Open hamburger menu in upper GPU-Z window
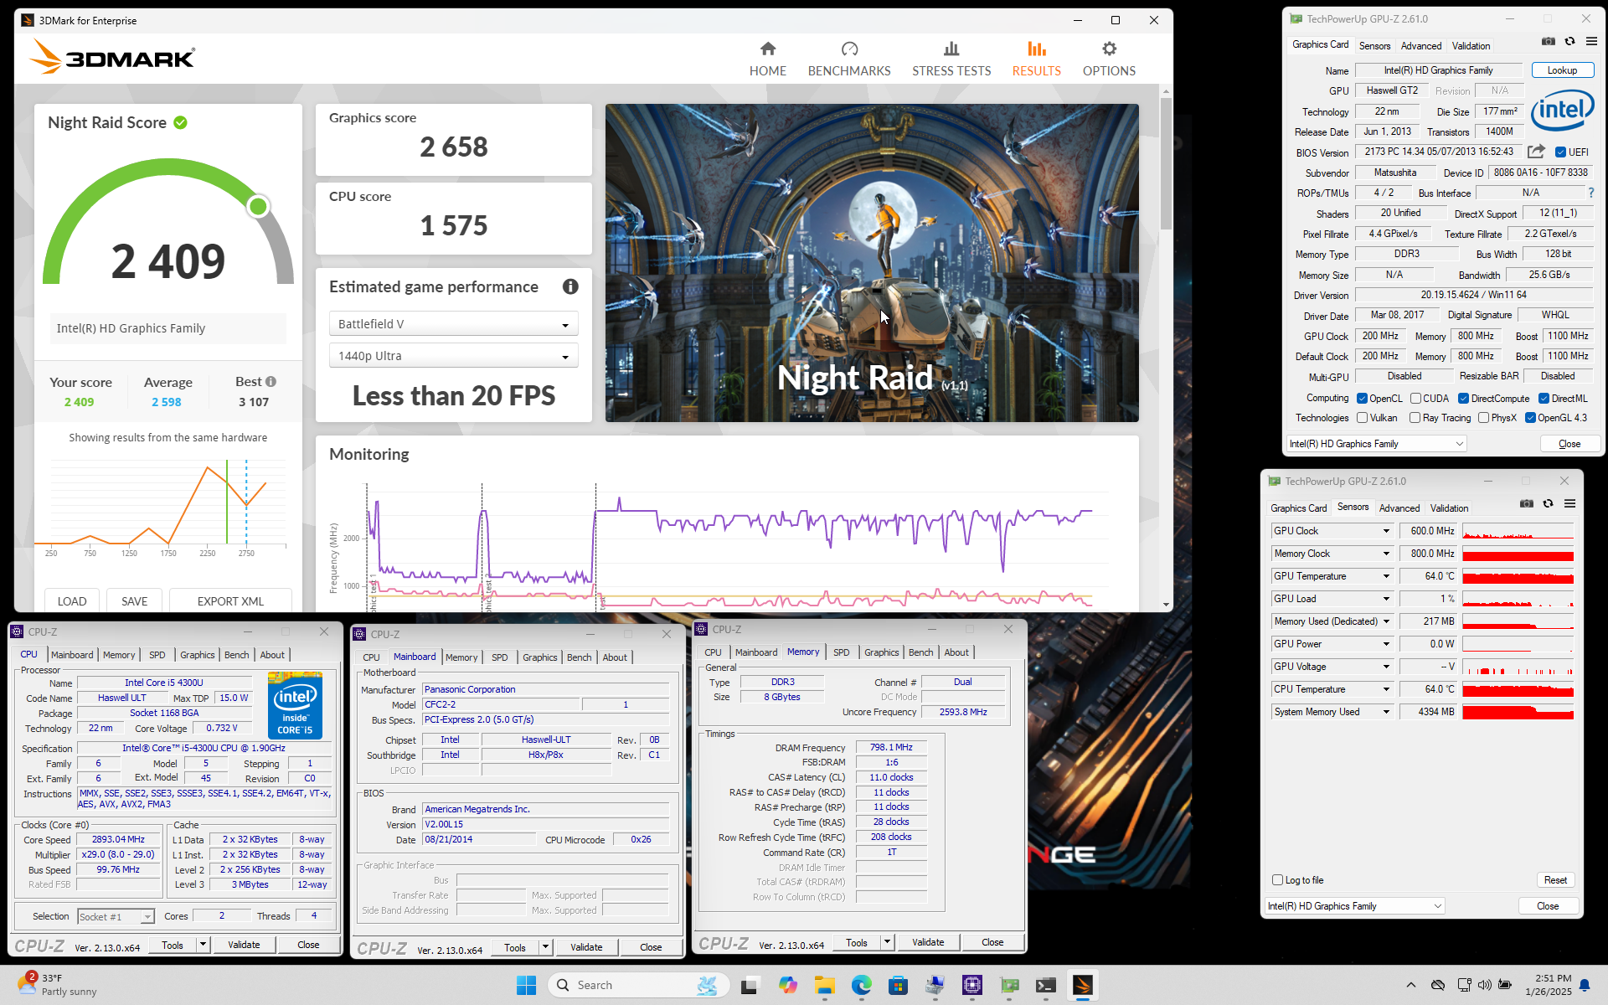Viewport: 1608px width, 1005px height. [1591, 41]
